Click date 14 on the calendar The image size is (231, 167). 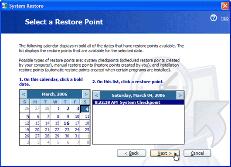(45, 123)
